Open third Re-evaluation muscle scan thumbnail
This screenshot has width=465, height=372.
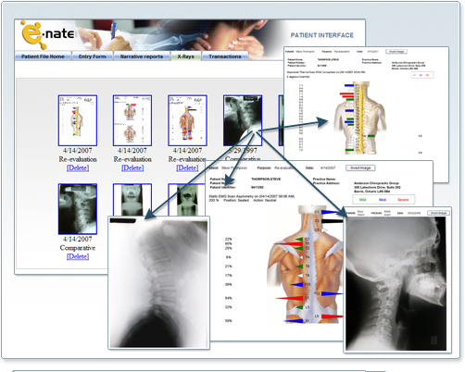point(187,120)
